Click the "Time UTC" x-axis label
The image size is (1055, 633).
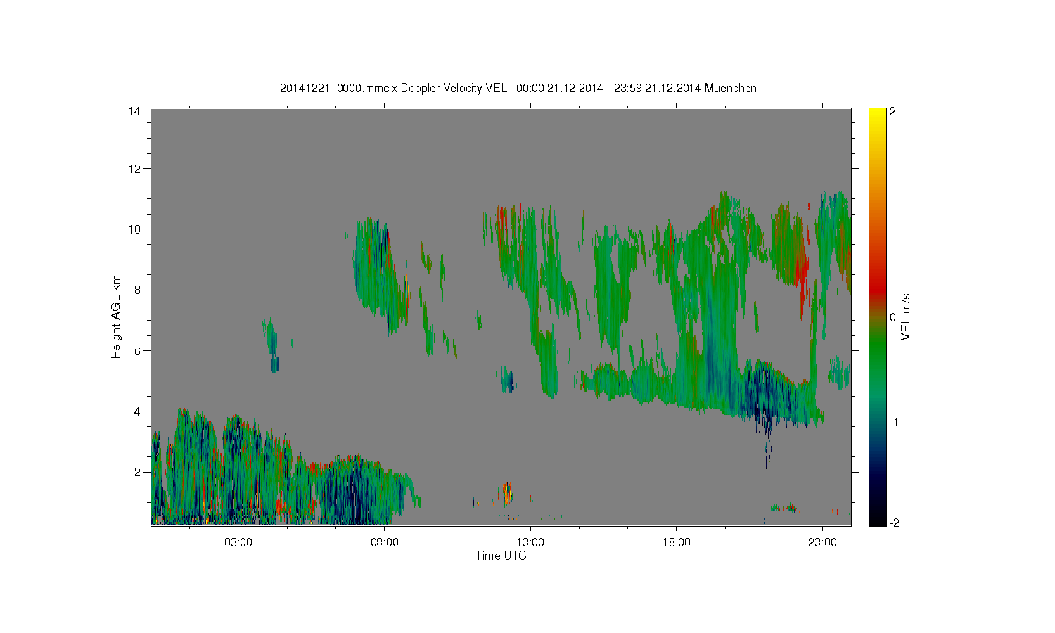501,556
